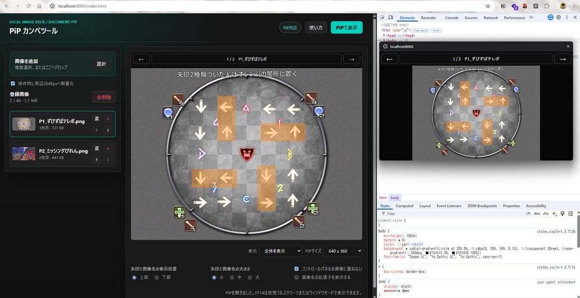Toggle the DevTools device toolbar icon

(x=391, y=17)
